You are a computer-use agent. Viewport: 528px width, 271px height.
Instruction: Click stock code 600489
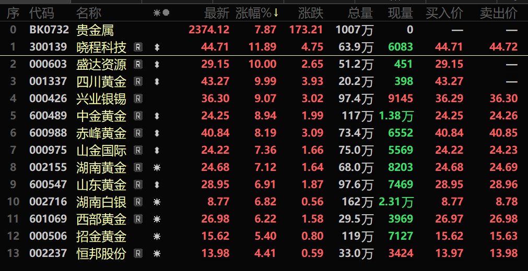click(48, 116)
